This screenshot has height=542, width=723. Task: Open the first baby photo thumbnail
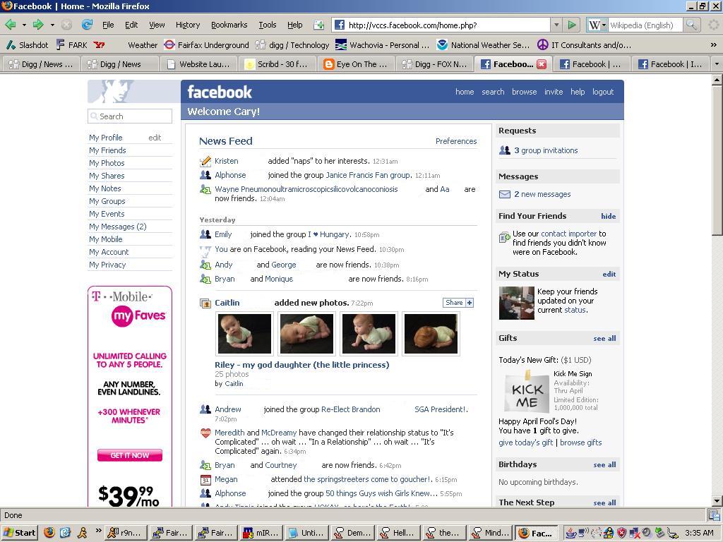244,333
